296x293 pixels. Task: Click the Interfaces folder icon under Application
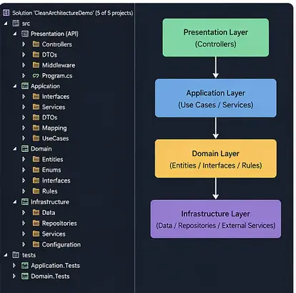pos(36,97)
